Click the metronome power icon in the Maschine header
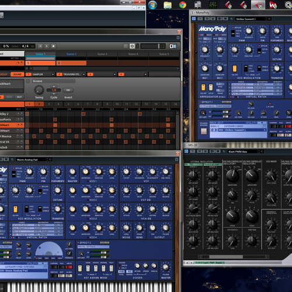 click(x=132, y=46)
